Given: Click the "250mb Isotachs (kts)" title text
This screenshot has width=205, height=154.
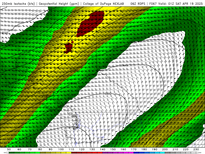Looking at the screenshot, I should click(18, 4).
